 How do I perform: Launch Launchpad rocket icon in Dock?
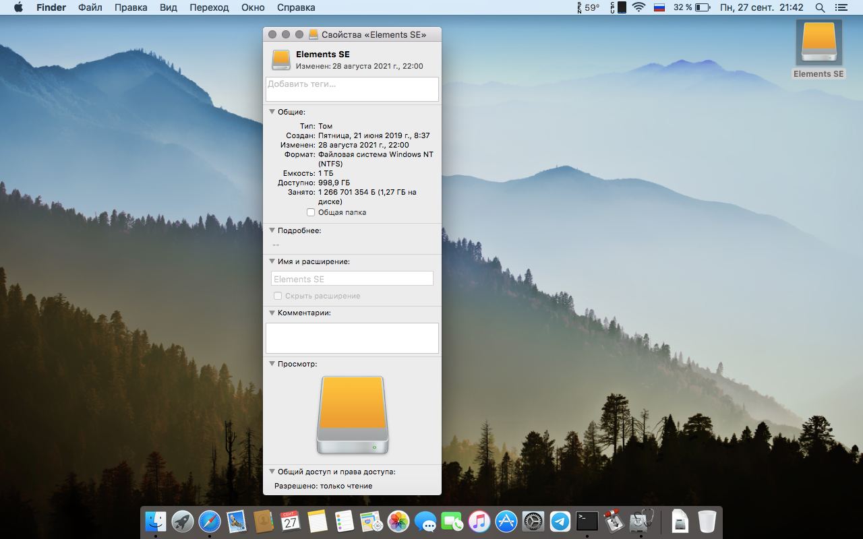tap(183, 521)
